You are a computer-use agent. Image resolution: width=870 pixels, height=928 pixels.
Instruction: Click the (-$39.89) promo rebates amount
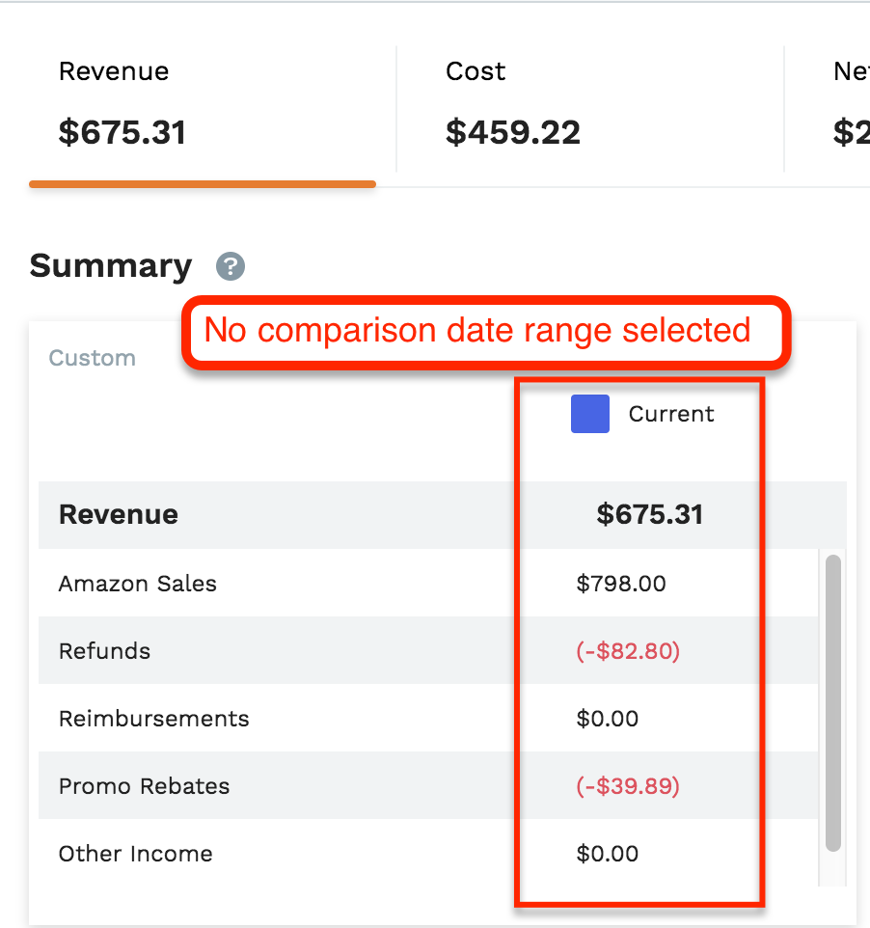point(628,786)
